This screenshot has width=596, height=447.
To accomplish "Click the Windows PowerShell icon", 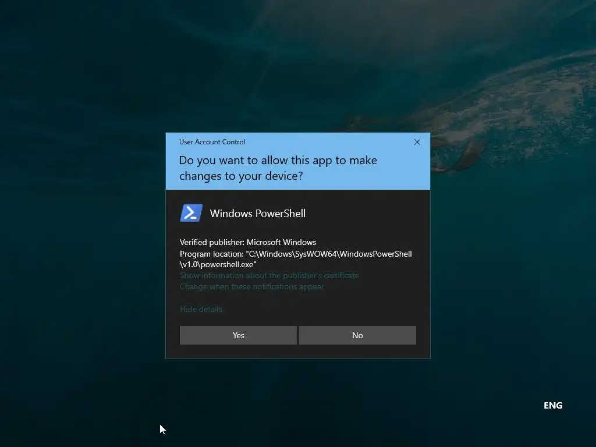I will click(191, 213).
